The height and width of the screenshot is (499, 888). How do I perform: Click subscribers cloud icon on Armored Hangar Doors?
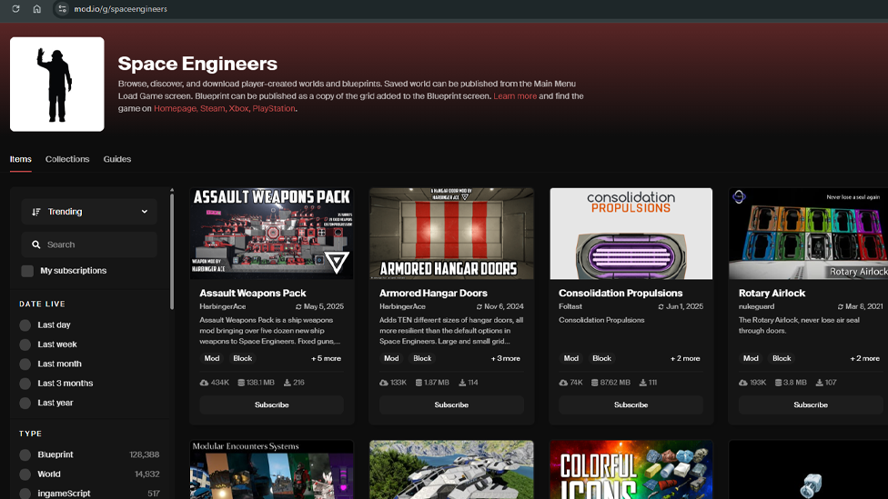click(x=384, y=383)
